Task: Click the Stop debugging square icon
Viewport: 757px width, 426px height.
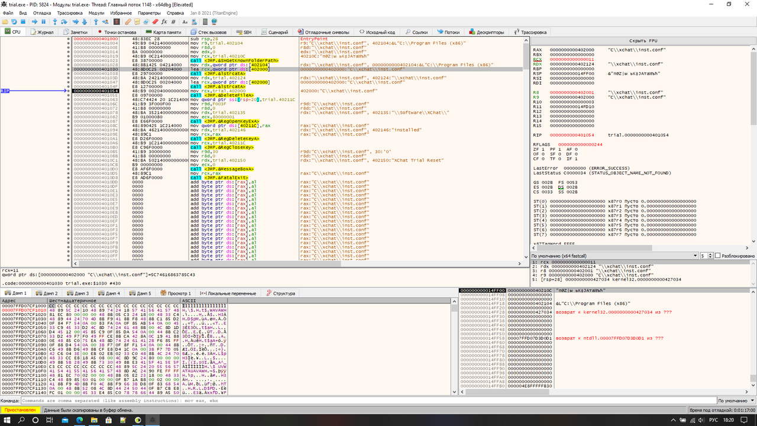Action: click(23, 21)
